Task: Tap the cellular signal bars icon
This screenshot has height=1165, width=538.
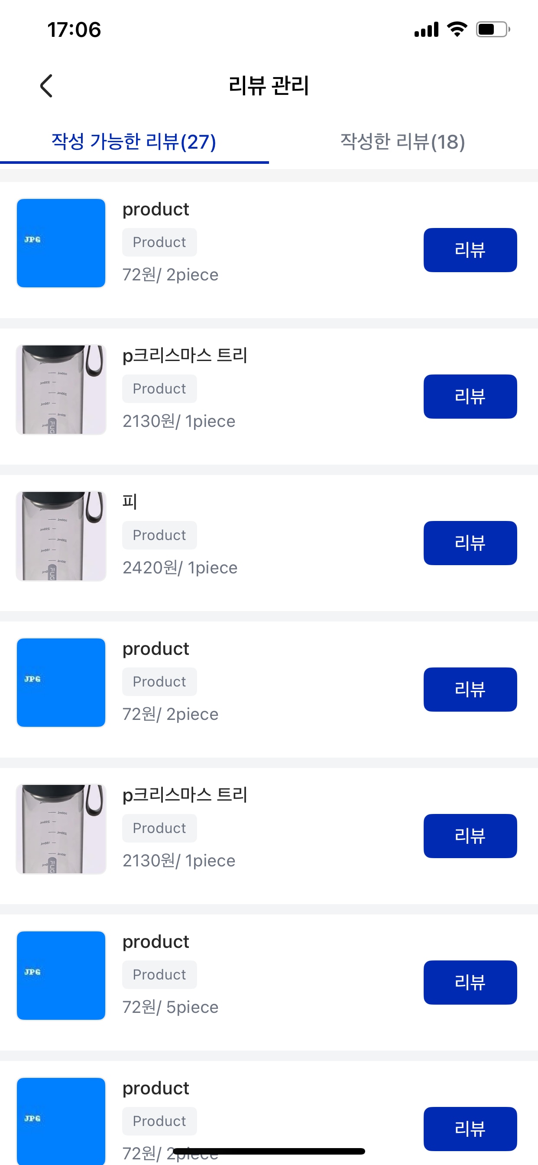Action: coord(426,29)
